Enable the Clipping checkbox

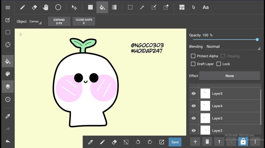[223, 56]
